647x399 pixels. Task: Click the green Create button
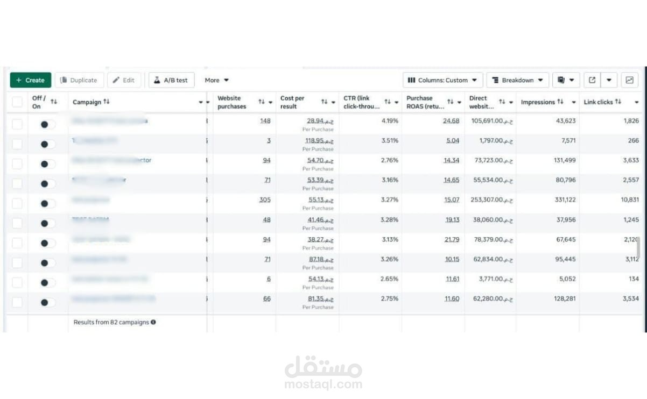pyautogui.click(x=31, y=80)
